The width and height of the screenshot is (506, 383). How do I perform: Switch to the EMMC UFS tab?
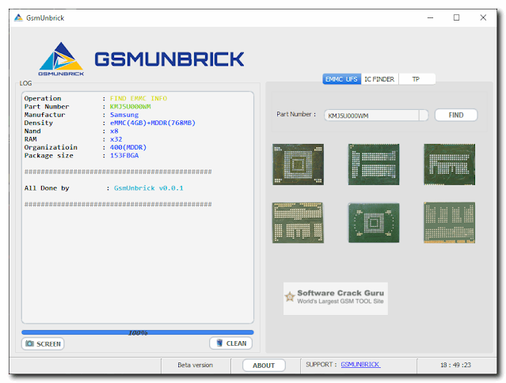click(341, 79)
